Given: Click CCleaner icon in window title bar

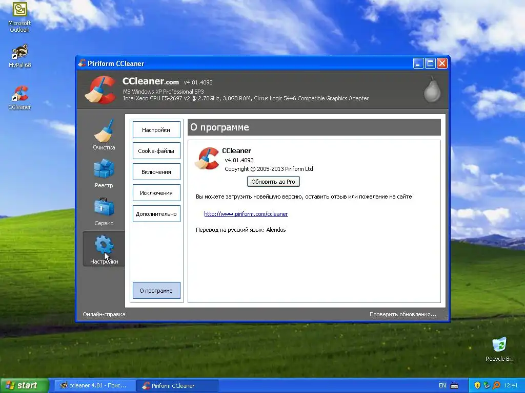Looking at the screenshot, I should 82,63.
